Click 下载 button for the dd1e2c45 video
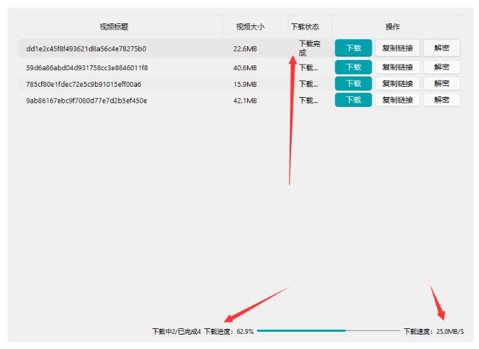479x349 pixels. click(353, 48)
